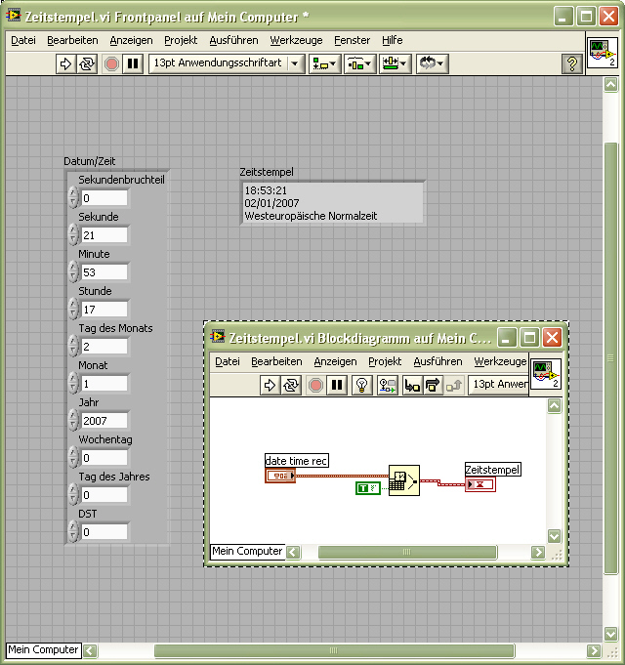Click the Frontpanel VI connector icon
The height and width of the screenshot is (665, 625).
click(x=603, y=53)
